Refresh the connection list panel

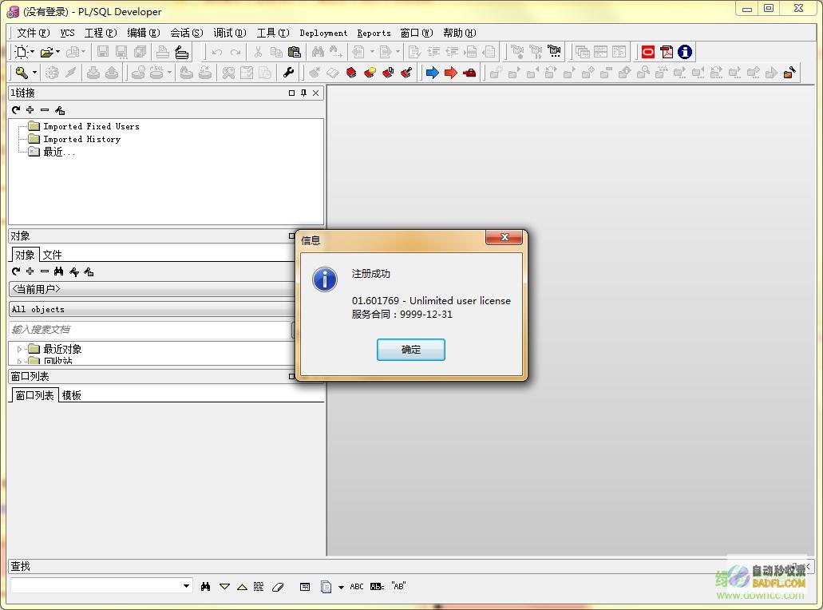16,109
